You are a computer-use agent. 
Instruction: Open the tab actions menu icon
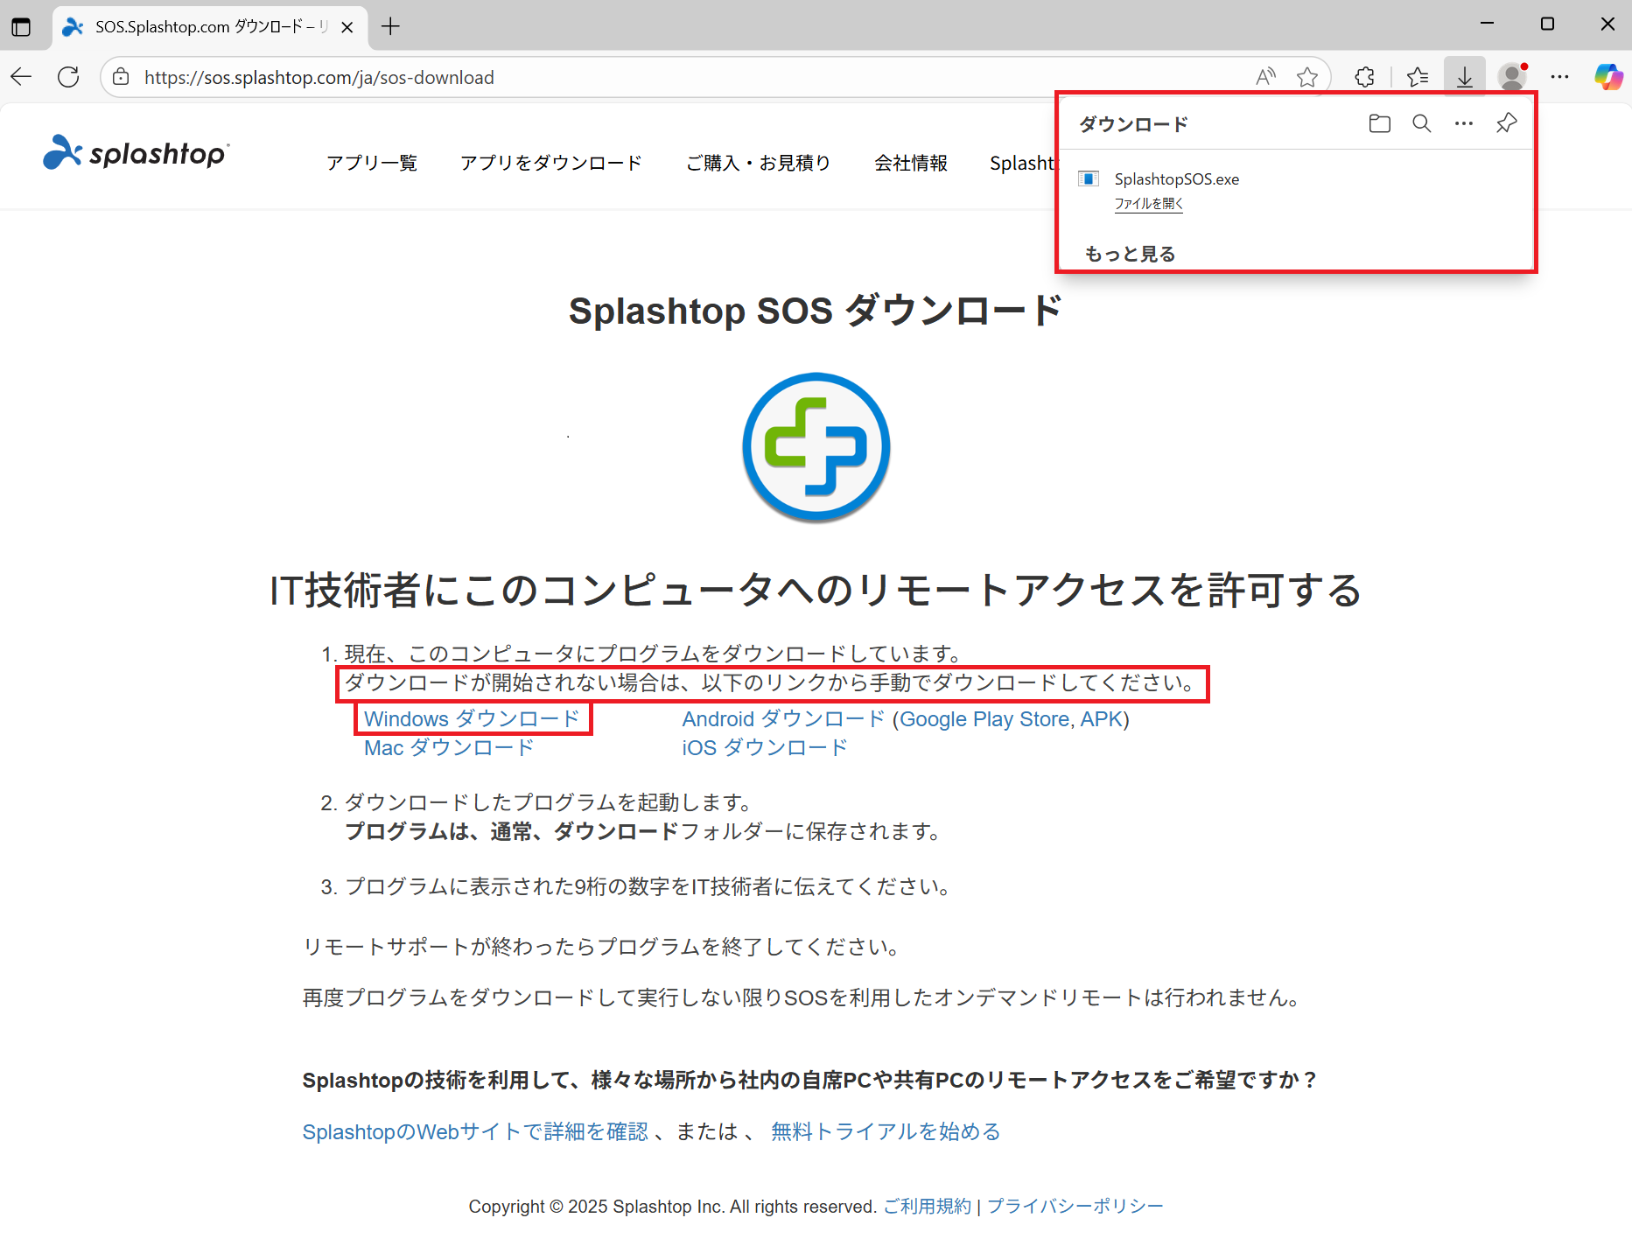click(21, 26)
